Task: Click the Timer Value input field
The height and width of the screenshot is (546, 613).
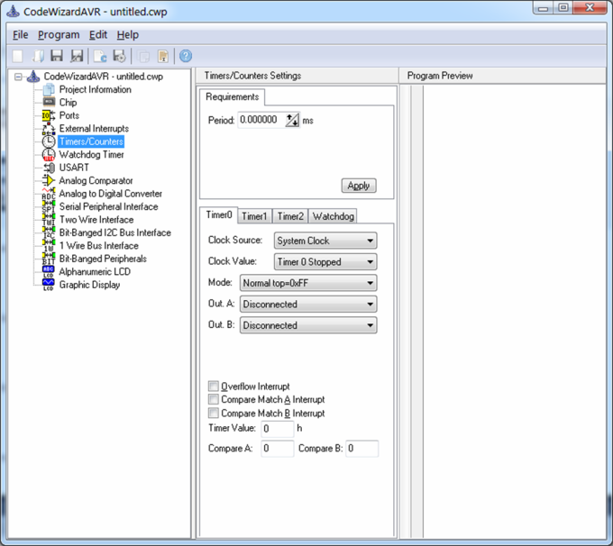Action: [x=277, y=429]
